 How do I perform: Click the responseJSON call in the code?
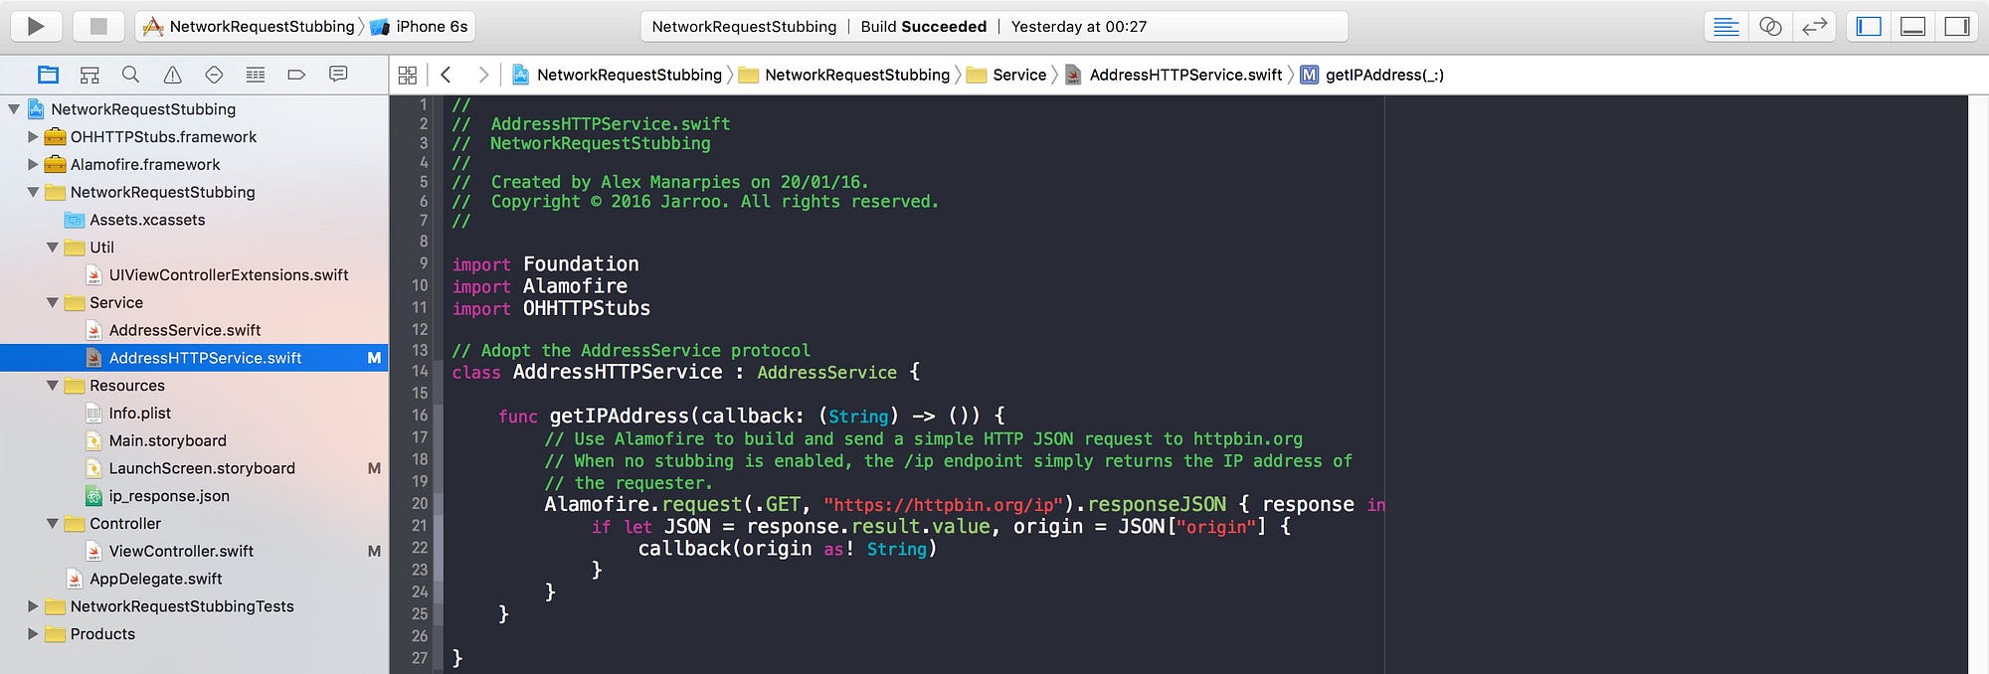coord(1157,505)
